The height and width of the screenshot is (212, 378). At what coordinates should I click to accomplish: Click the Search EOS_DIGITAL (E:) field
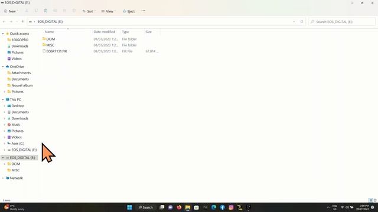point(342,22)
